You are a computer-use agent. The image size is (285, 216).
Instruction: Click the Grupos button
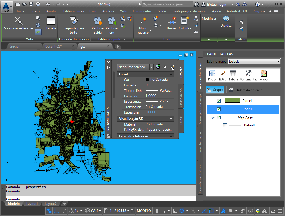(x=215, y=90)
